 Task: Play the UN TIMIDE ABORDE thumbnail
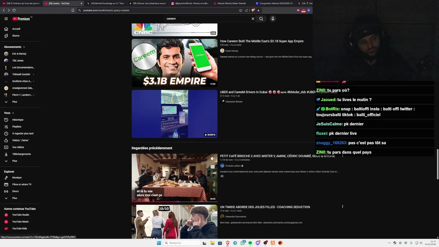pyautogui.click(x=175, y=222)
